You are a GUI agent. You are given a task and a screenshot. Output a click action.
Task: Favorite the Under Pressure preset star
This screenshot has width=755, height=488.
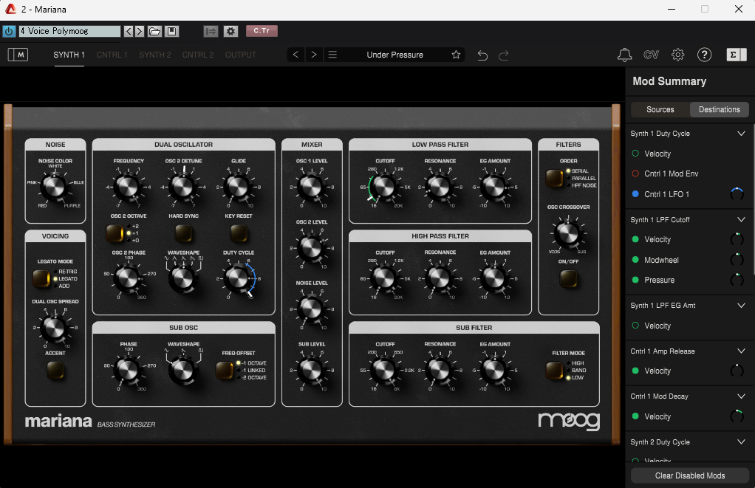point(456,55)
